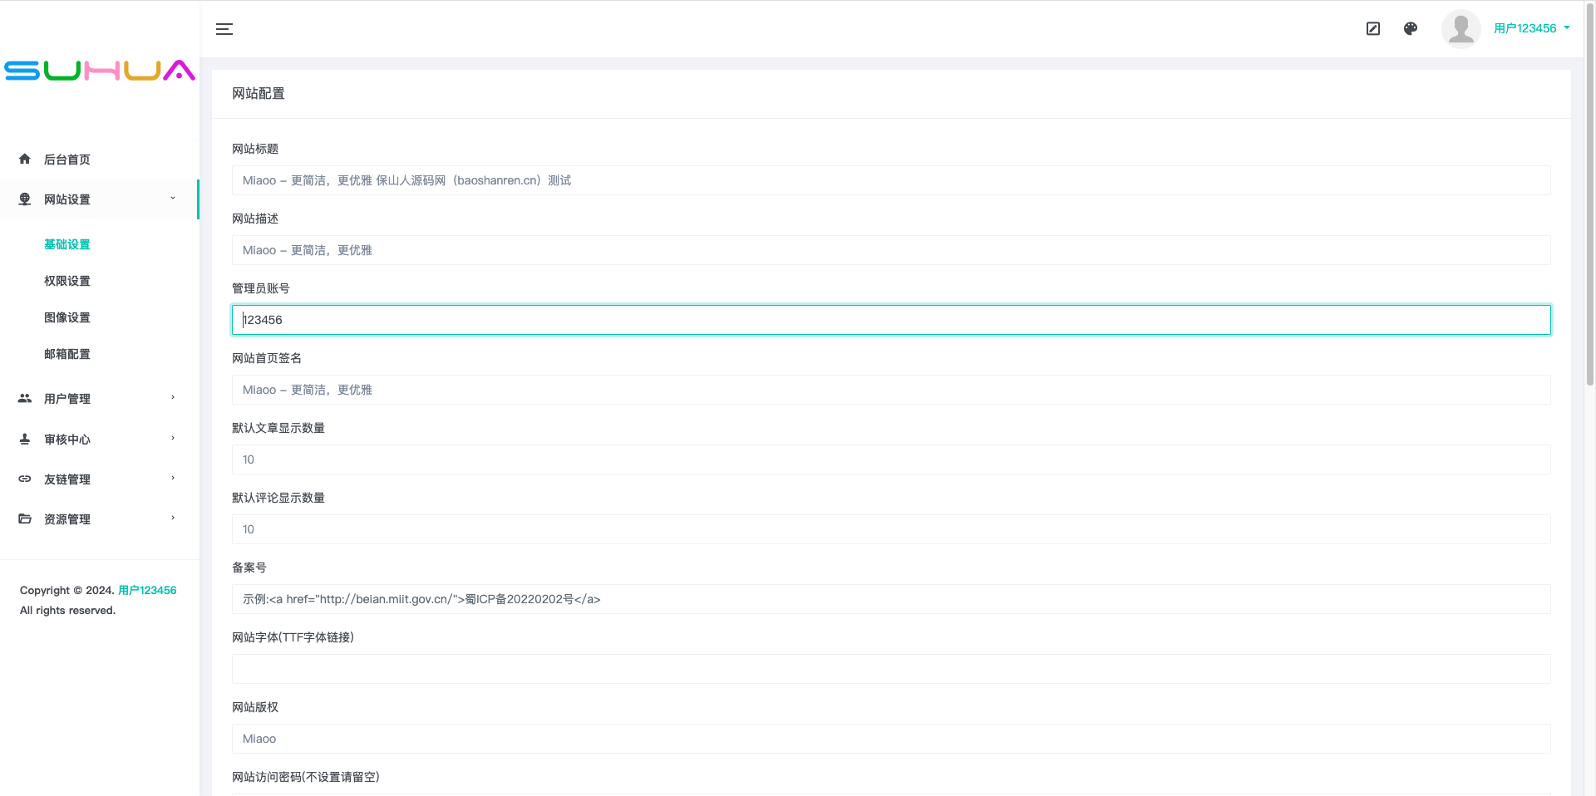This screenshot has width=1596, height=796.
Task: Click the 网站访问密码(不设置请留空) label
Action: tap(305, 777)
